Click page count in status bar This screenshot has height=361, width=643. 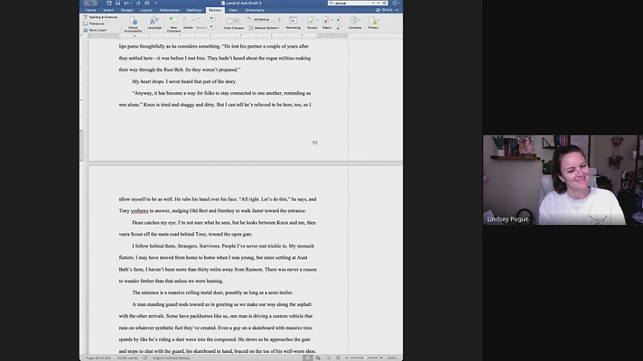pos(98,357)
